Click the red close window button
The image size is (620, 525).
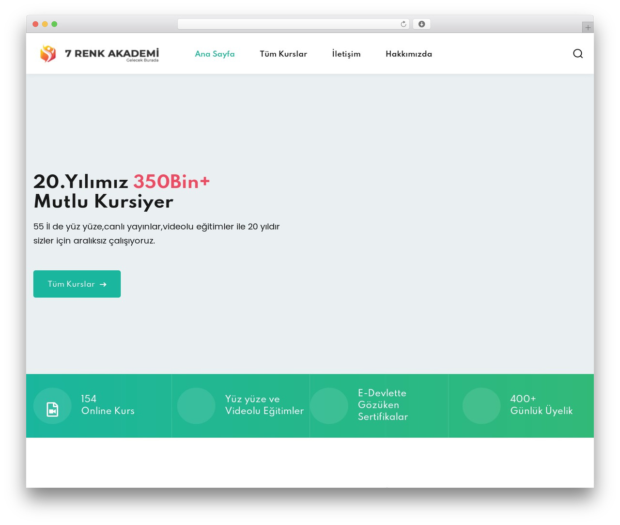point(35,24)
